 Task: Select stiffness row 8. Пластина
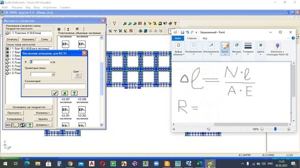14,73
